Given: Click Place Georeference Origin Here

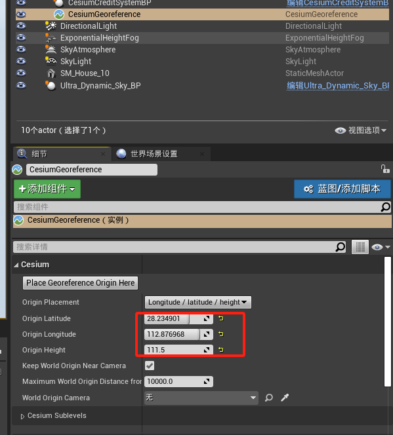Looking at the screenshot, I should [x=80, y=283].
